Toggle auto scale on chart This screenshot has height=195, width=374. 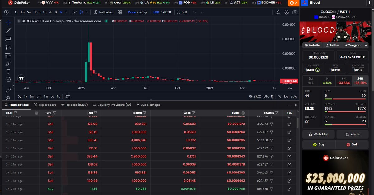294,96
